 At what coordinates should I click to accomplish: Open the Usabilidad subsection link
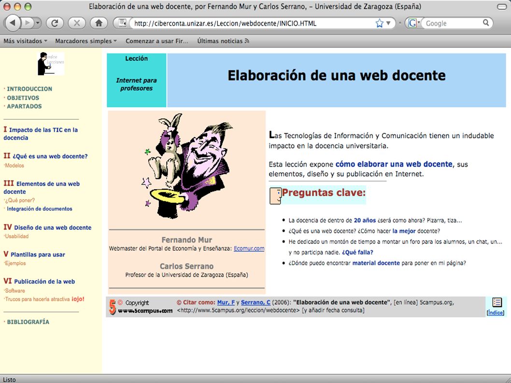click(16, 236)
